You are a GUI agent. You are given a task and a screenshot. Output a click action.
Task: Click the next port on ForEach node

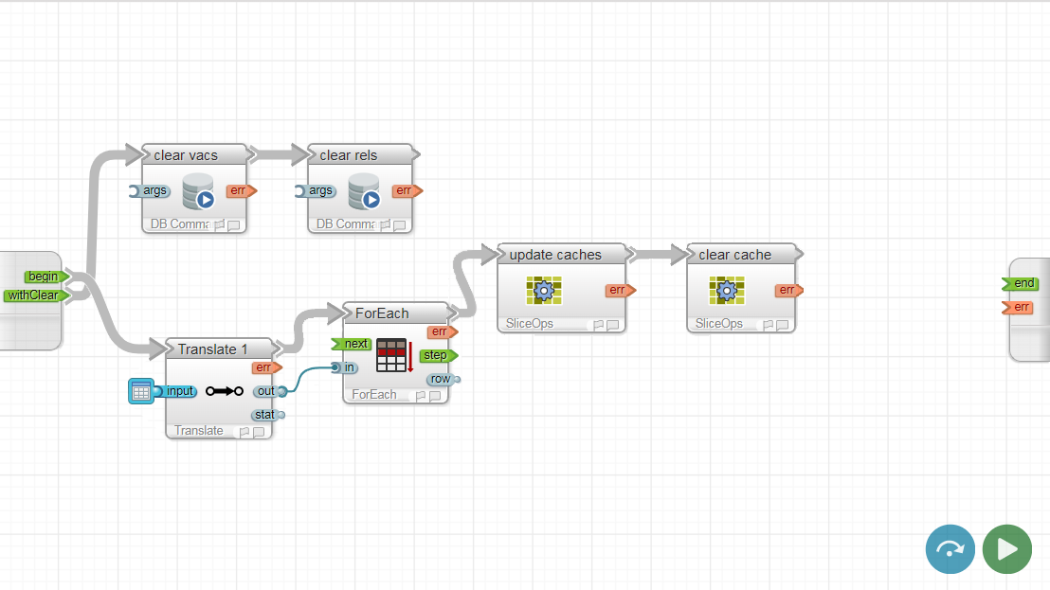pos(353,344)
